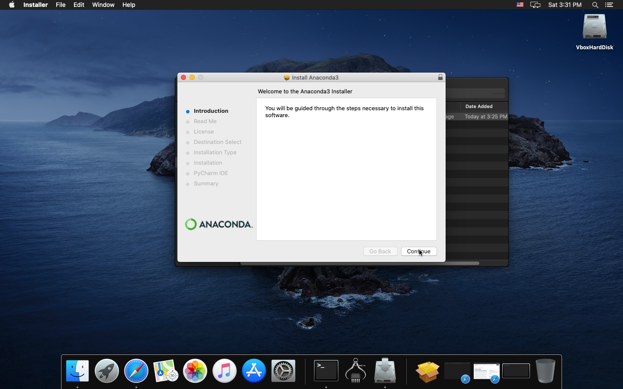Click the Read Me step label

(x=205, y=121)
